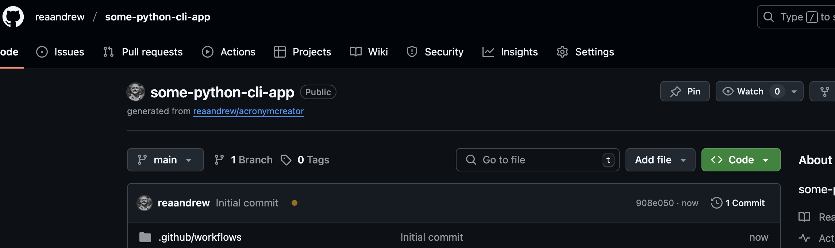The image size is (835, 248).
Task: Switch to the Insights tab
Action: [x=510, y=52]
